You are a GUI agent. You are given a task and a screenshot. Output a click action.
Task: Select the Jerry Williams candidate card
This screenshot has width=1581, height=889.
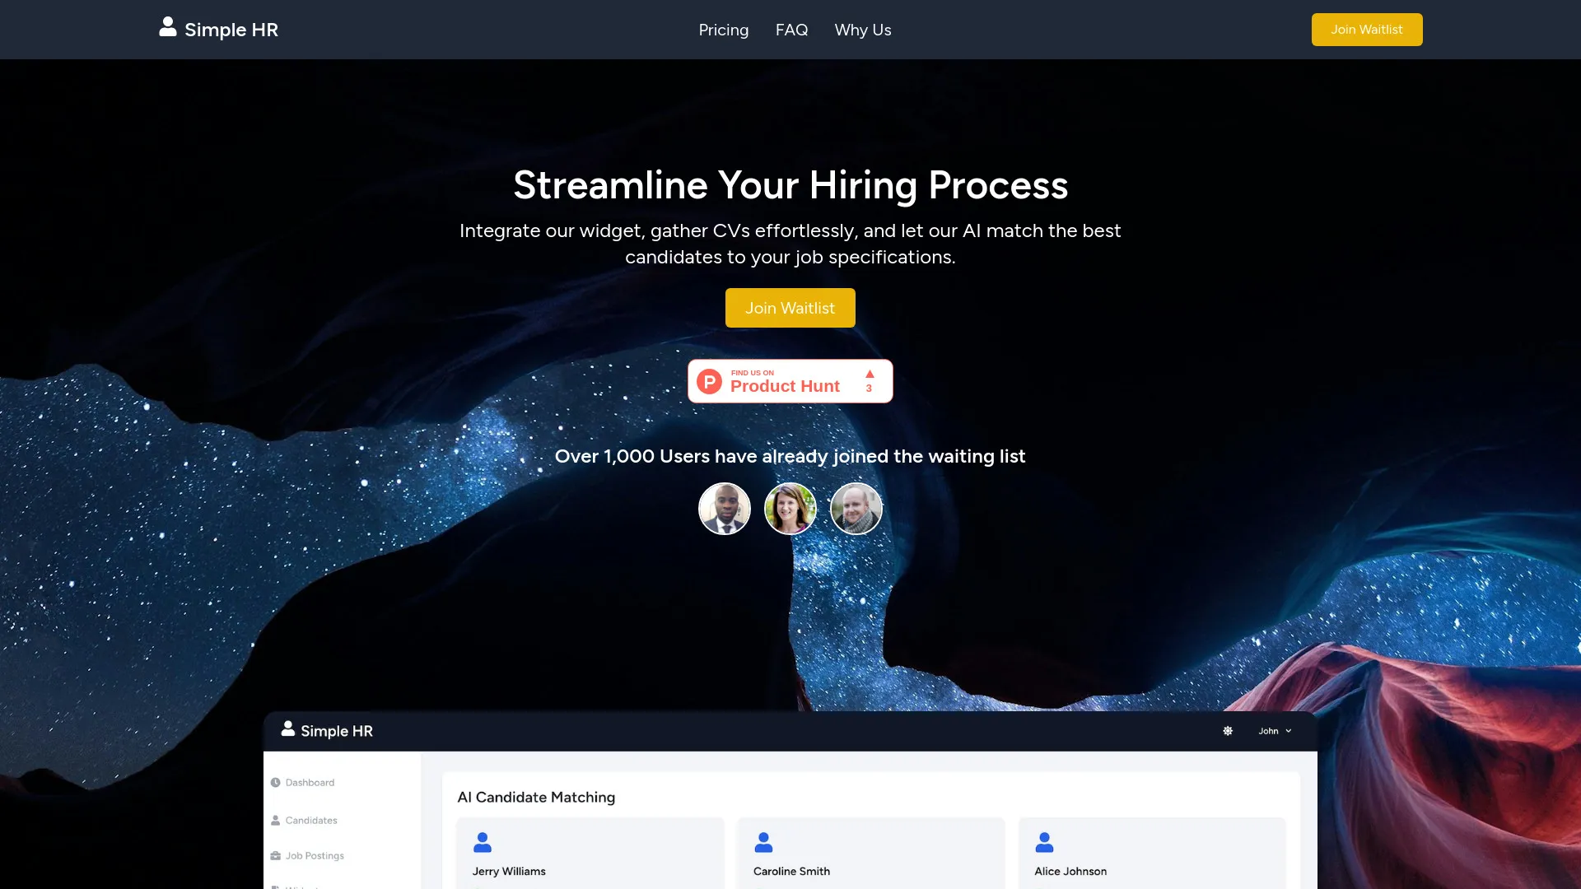pos(590,856)
